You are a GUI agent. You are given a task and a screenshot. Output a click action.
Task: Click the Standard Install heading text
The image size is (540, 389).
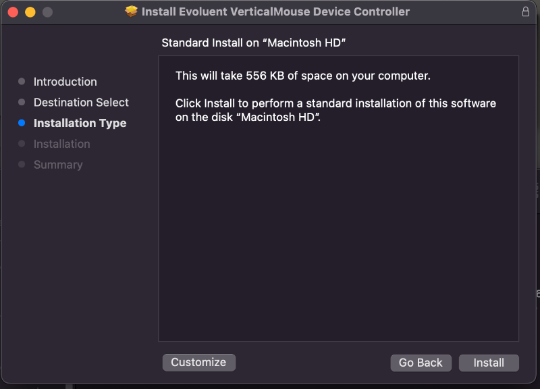(x=254, y=43)
